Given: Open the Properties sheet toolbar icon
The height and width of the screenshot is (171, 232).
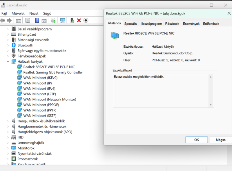Looking at the screenshot, I should (x=28, y=20).
